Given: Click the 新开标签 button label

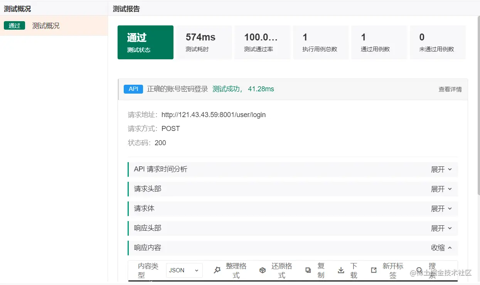Looking at the screenshot, I should [393, 270].
